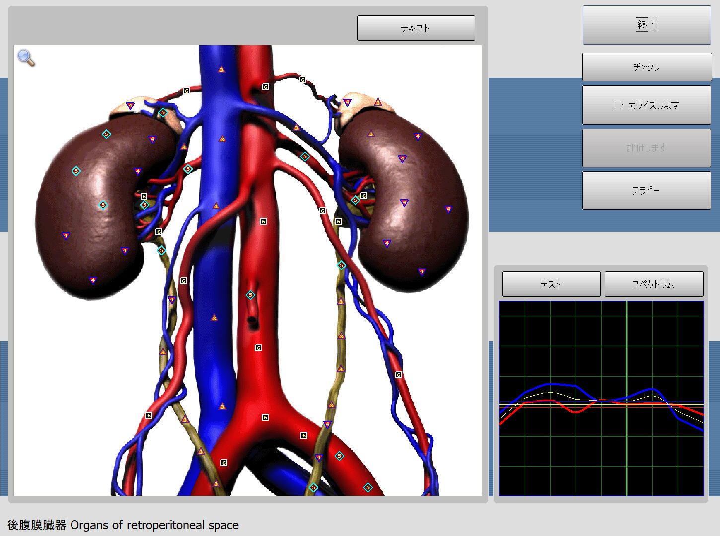The image size is (720, 536).
Task: Click lowest marker 4 on the left kidney
Action: (x=93, y=281)
